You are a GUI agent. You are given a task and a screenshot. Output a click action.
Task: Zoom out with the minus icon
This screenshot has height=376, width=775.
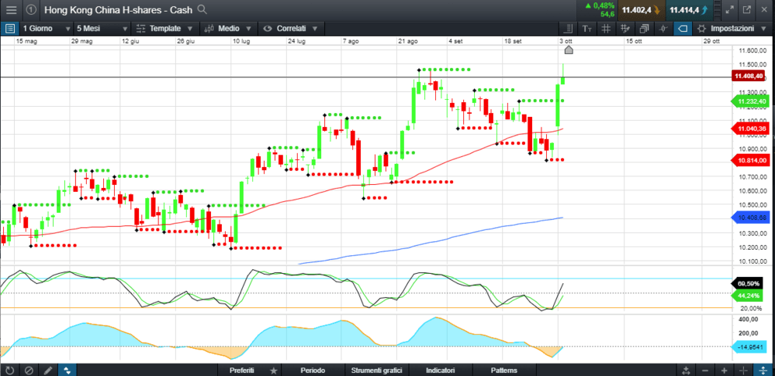click(705, 370)
